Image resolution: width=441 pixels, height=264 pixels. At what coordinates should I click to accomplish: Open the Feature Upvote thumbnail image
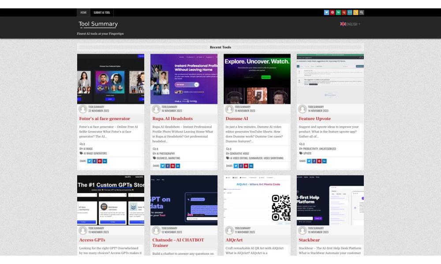tap(330, 79)
